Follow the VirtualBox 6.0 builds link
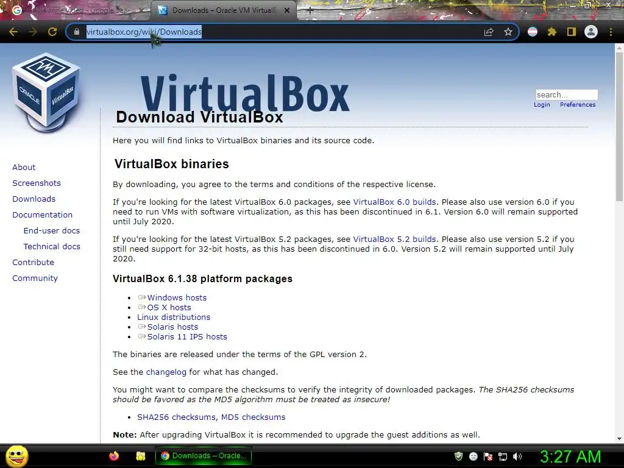 click(x=394, y=202)
